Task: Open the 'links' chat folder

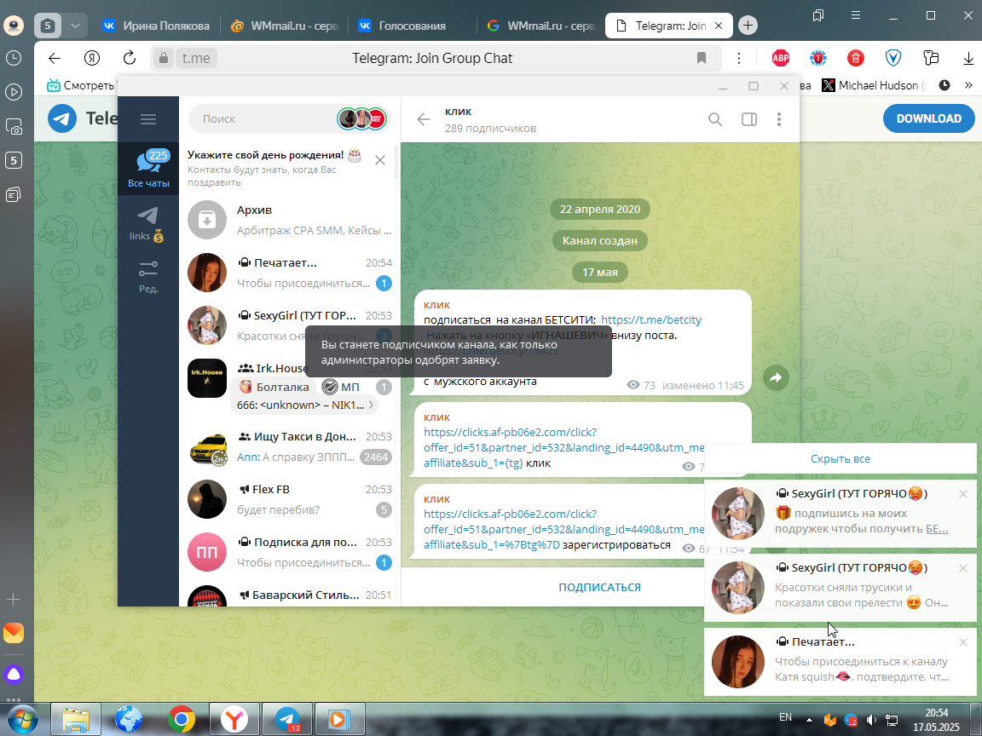Action: click(148, 223)
